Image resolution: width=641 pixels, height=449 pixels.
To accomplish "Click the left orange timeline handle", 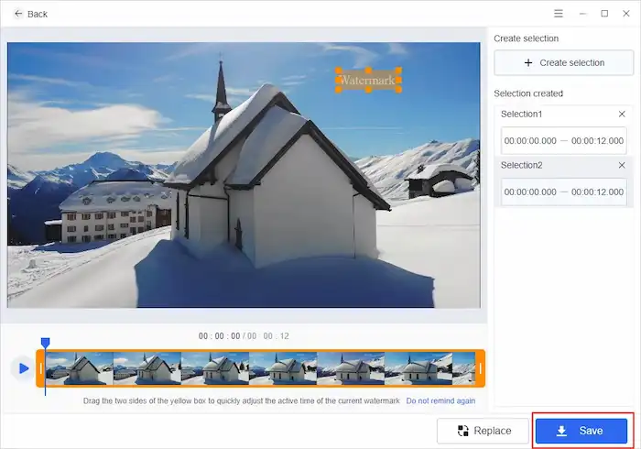I will (x=41, y=369).
